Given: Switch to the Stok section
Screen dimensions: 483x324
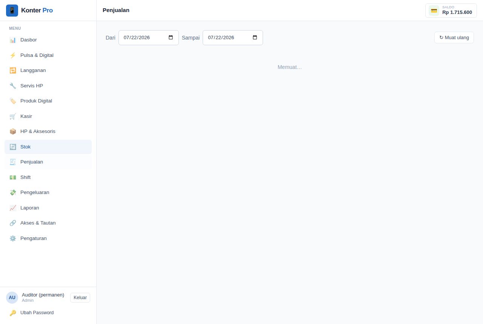Looking at the screenshot, I should click(48, 147).
